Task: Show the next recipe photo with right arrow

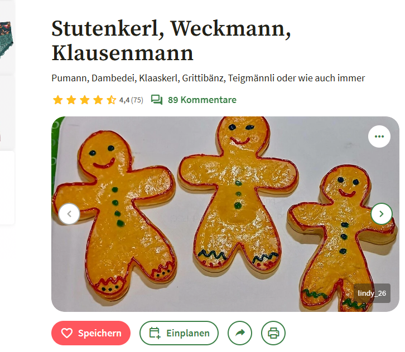Action: click(382, 213)
